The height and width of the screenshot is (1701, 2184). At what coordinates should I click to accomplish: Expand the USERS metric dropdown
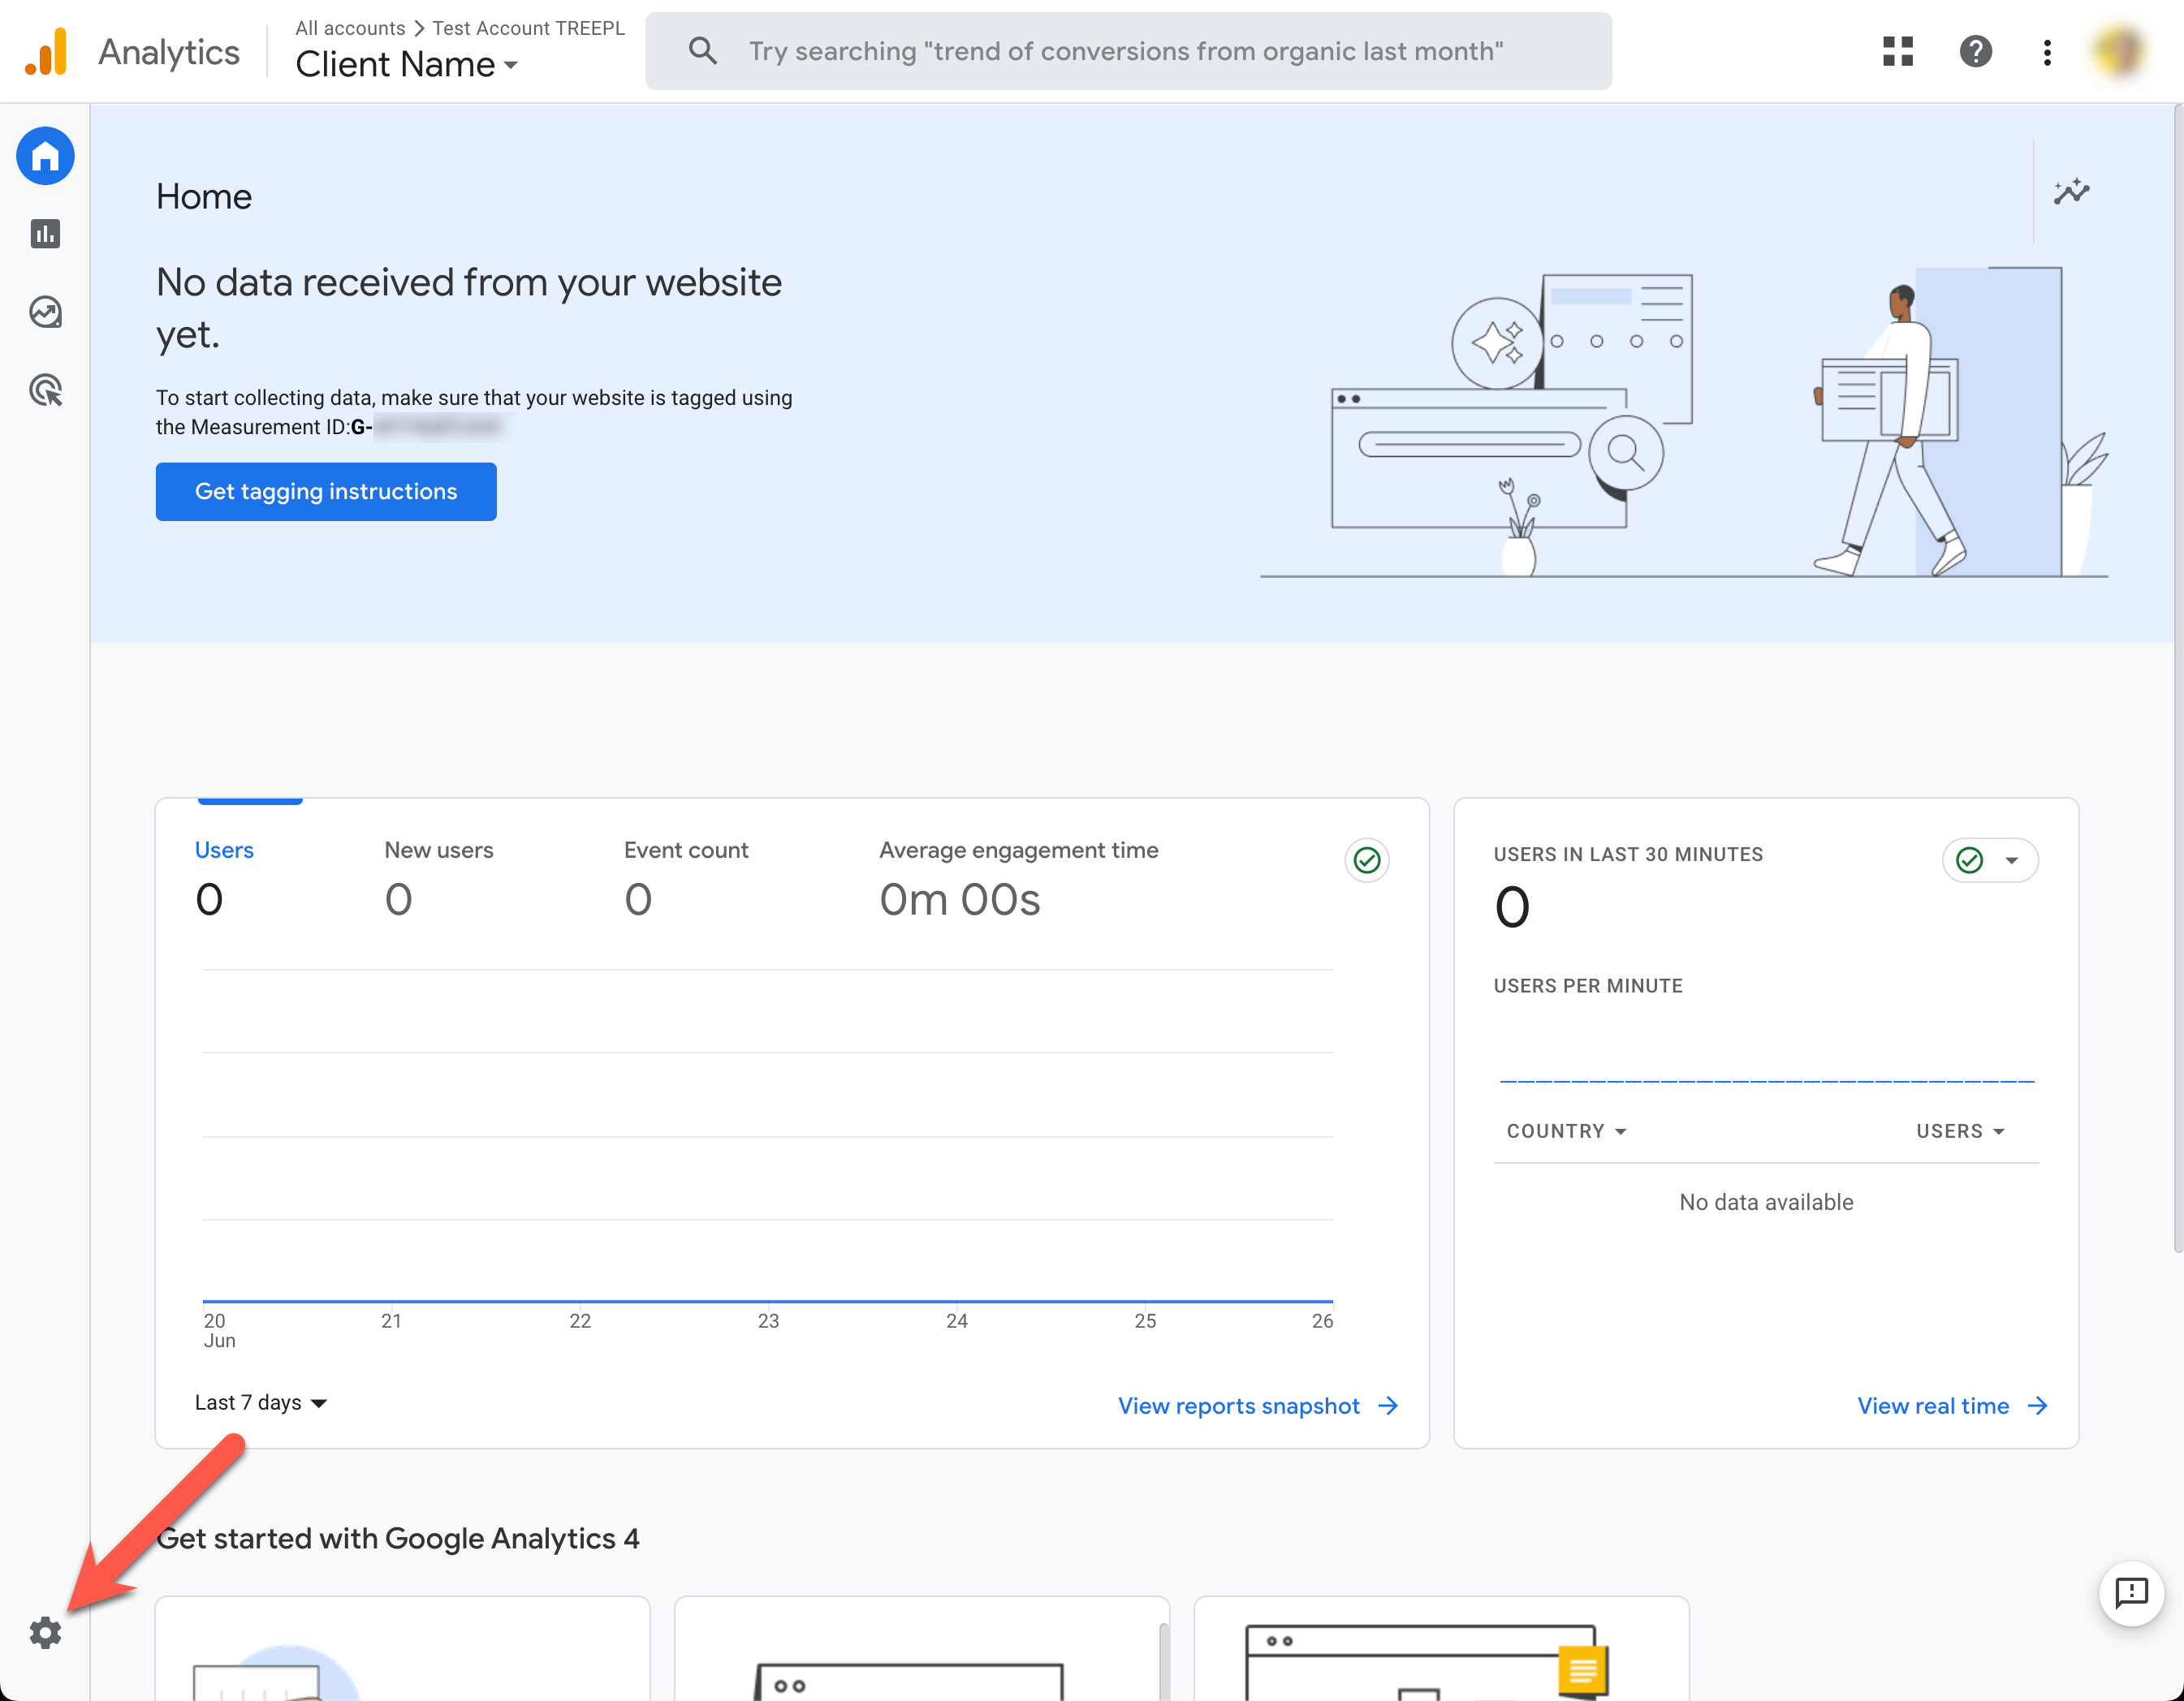click(1960, 1131)
